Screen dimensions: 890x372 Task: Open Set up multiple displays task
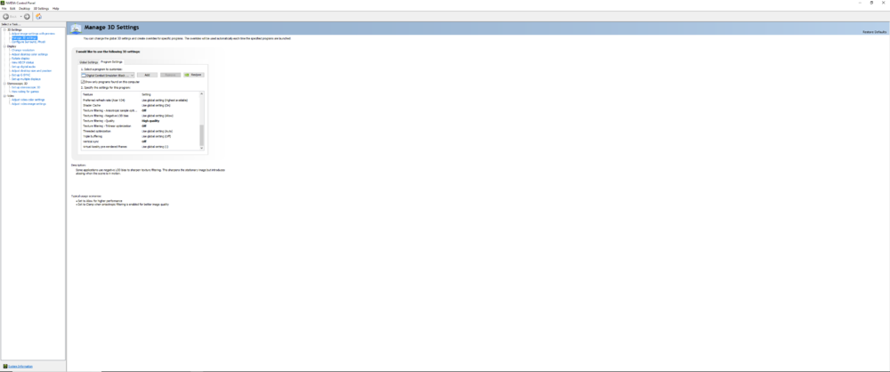tap(26, 79)
